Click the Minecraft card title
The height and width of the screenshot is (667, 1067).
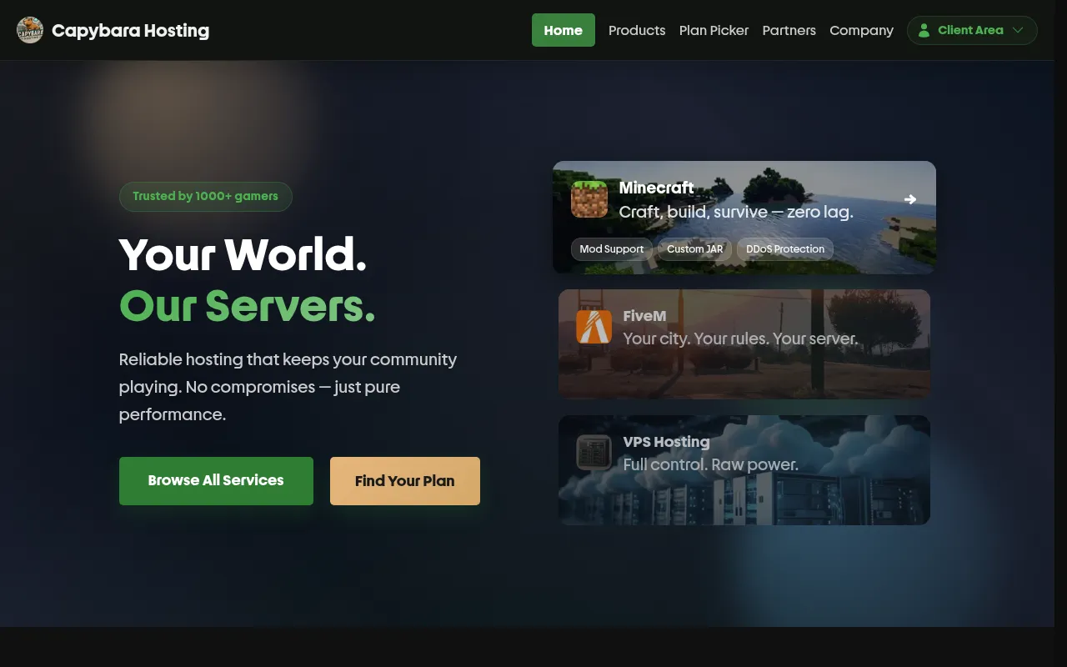tap(657, 188)
